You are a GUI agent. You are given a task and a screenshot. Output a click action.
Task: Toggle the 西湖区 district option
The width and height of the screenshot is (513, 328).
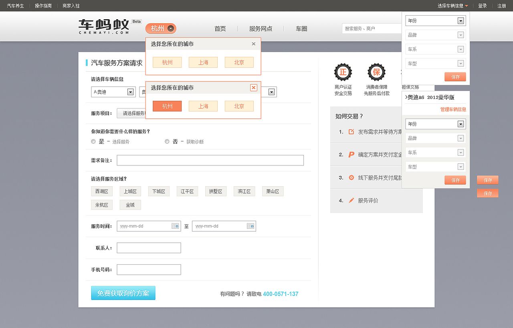point(102,191)
